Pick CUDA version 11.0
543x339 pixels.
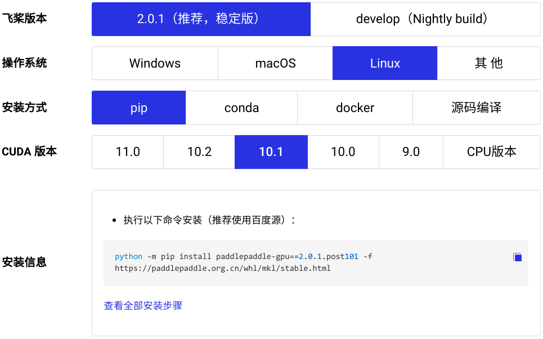(127, 152)
